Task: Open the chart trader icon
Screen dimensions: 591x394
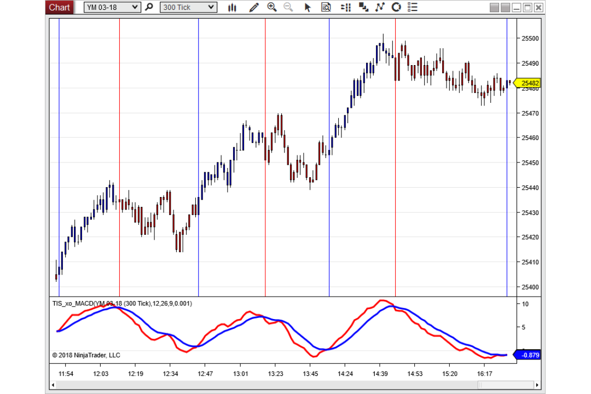Action: [345, 7]
